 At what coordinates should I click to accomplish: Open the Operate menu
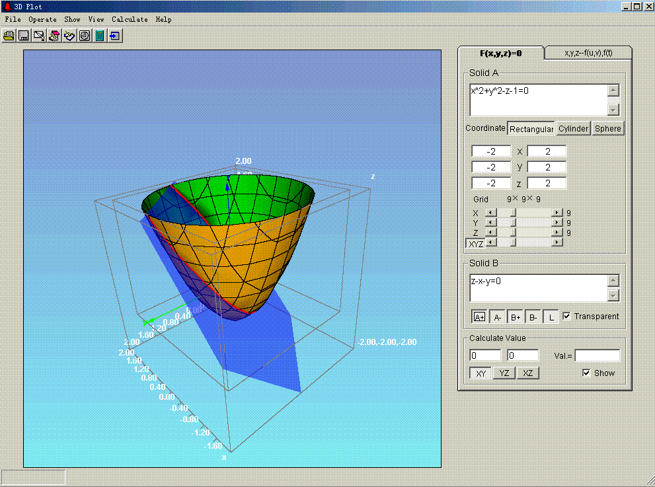click(x=42, y=19)
